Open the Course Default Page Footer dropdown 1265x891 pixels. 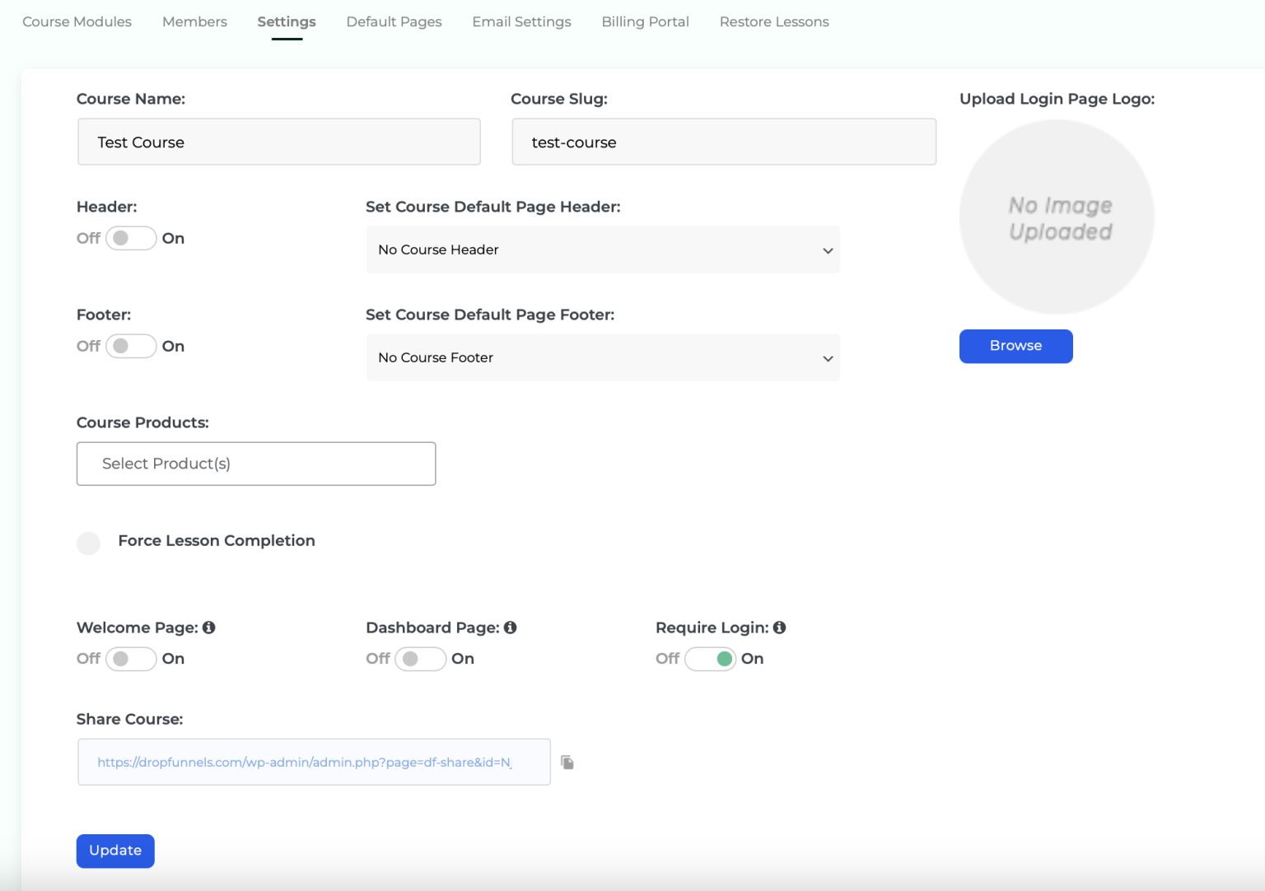point(602,357)
